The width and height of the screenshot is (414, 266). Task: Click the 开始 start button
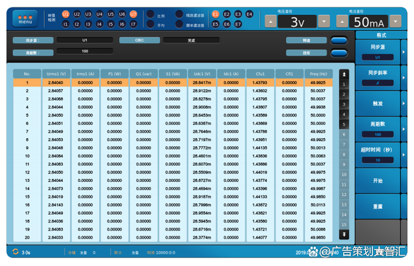coord(378,181)
